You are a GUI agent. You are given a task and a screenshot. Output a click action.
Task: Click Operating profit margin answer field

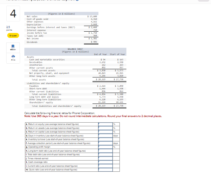[x=105, y=147]
